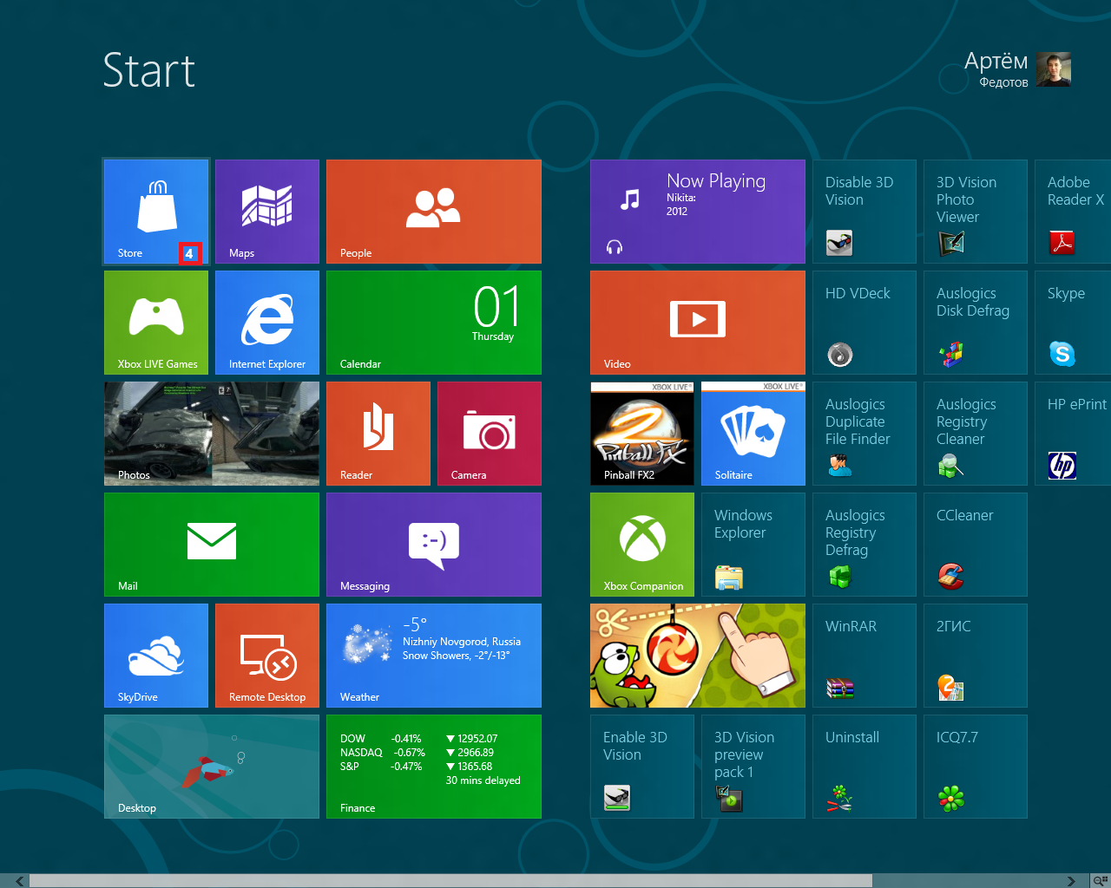
Task: Open the Video tile
Action: [698, 323]
